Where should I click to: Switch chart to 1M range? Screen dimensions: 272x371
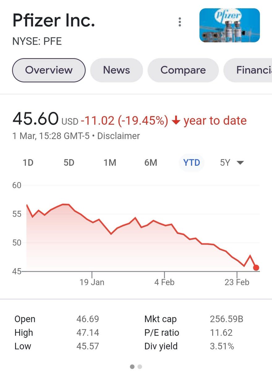point(110,163)
